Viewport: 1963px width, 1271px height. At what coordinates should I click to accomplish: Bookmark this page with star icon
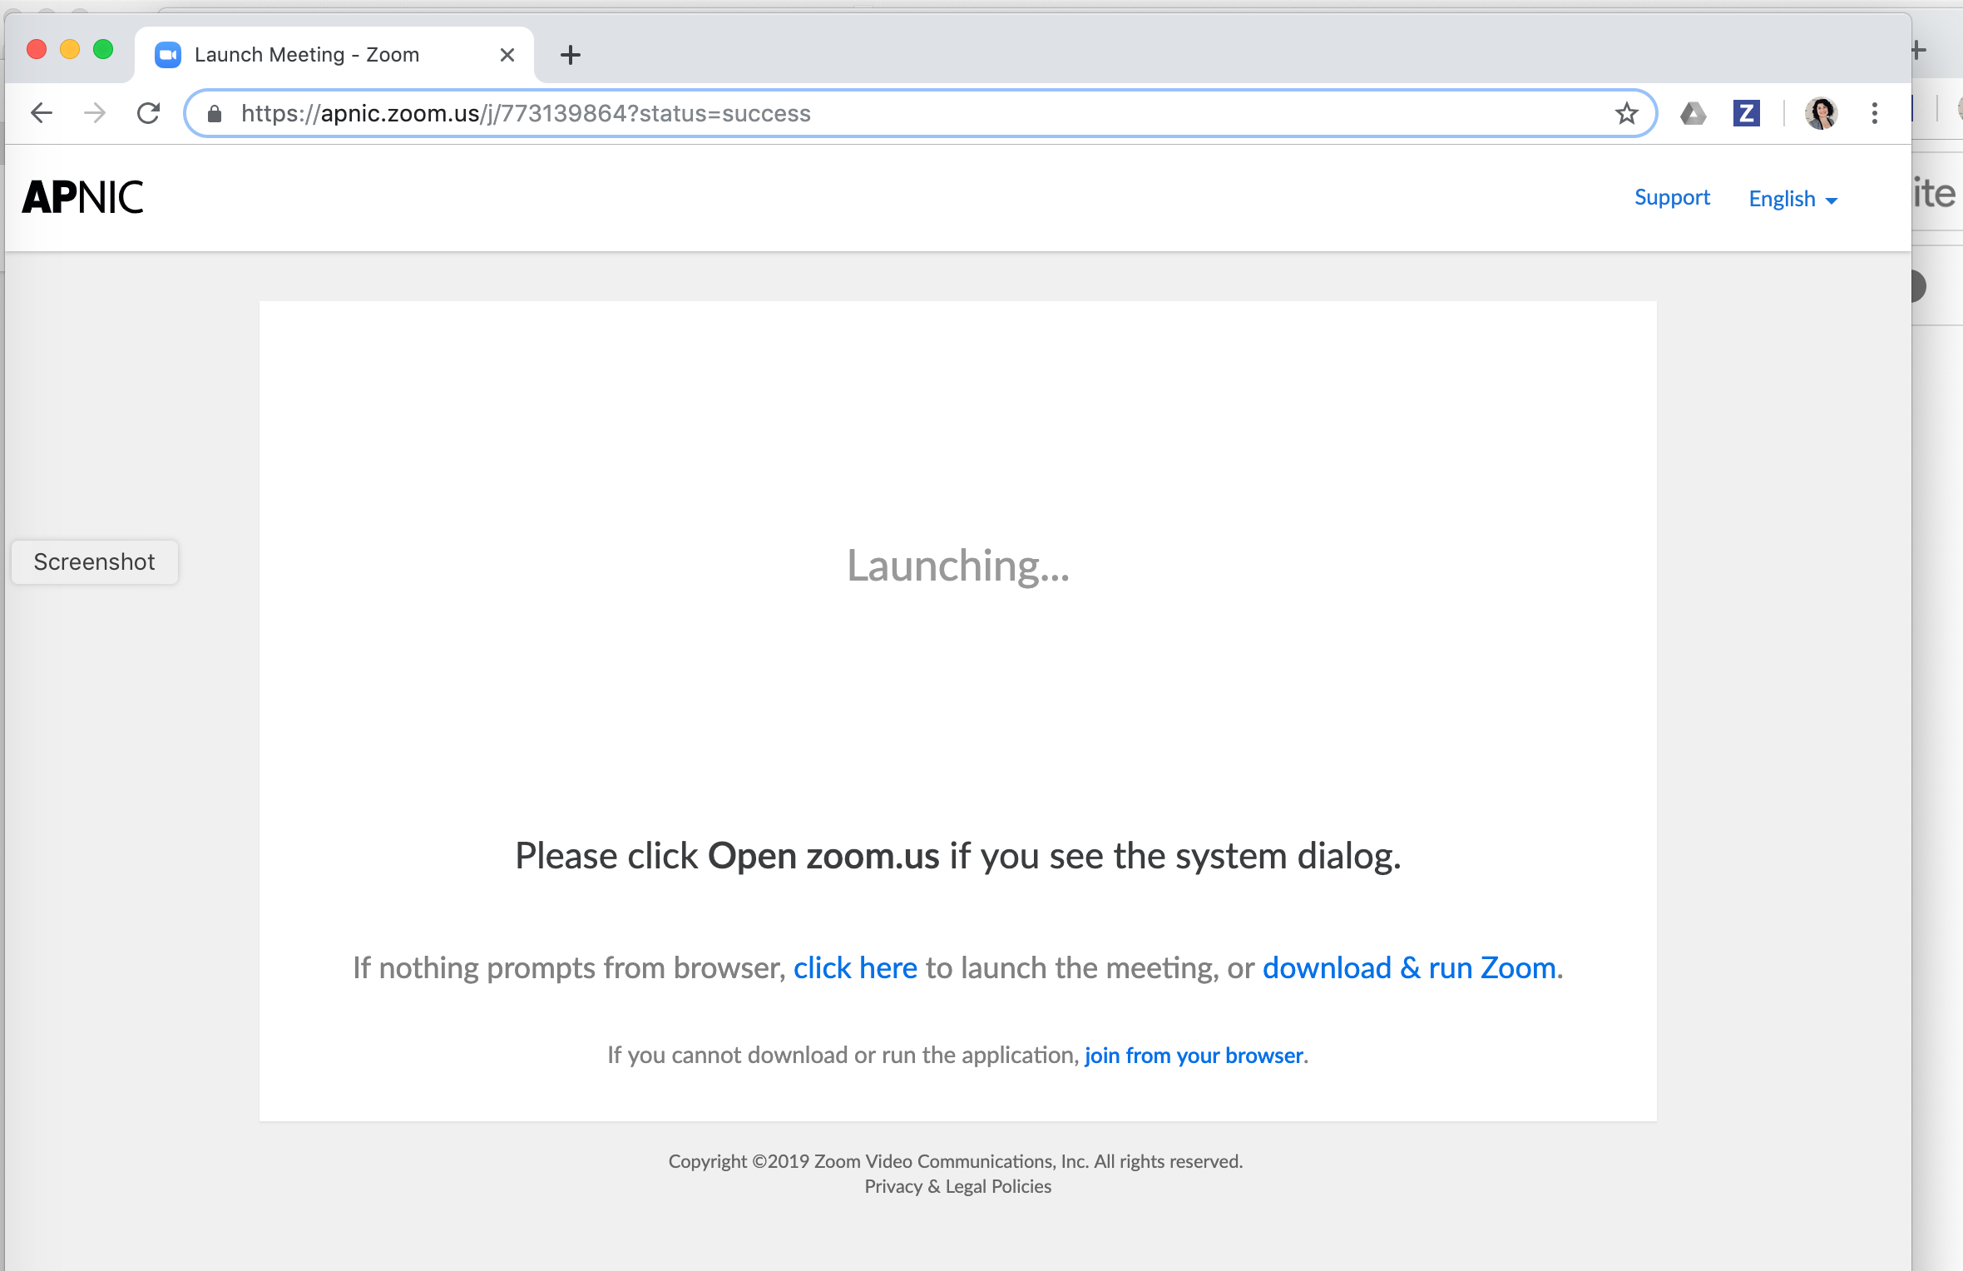click(x=1626, y=113)
